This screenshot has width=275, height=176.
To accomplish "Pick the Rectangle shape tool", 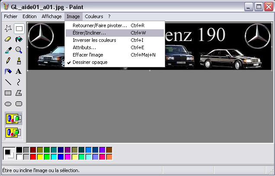I will click(8, 93).
